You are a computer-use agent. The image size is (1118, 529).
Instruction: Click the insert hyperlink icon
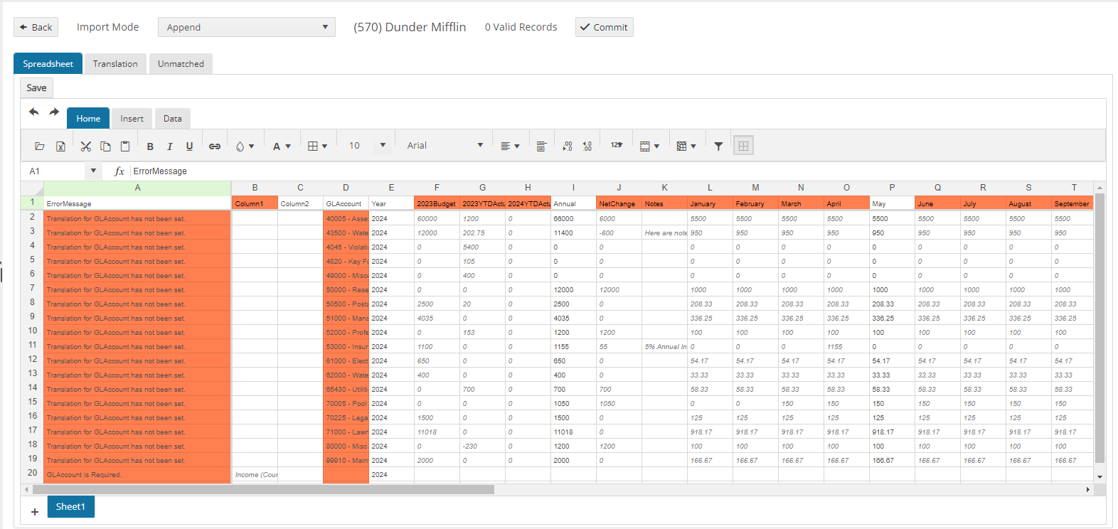tap(214, 146)
